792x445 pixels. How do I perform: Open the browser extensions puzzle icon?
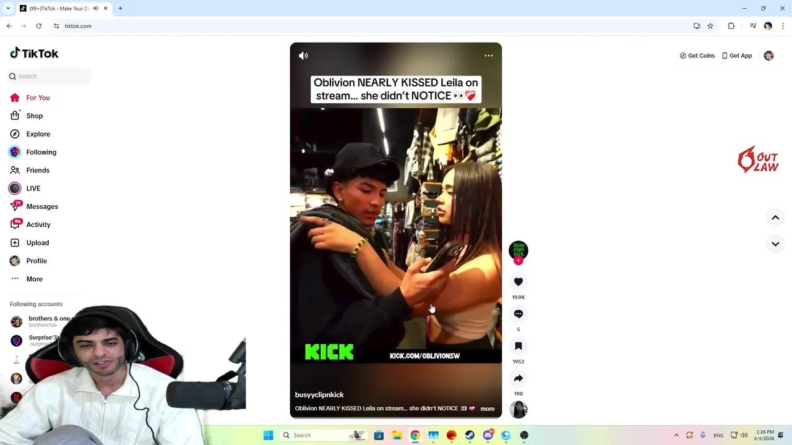(x=731, y=26)
